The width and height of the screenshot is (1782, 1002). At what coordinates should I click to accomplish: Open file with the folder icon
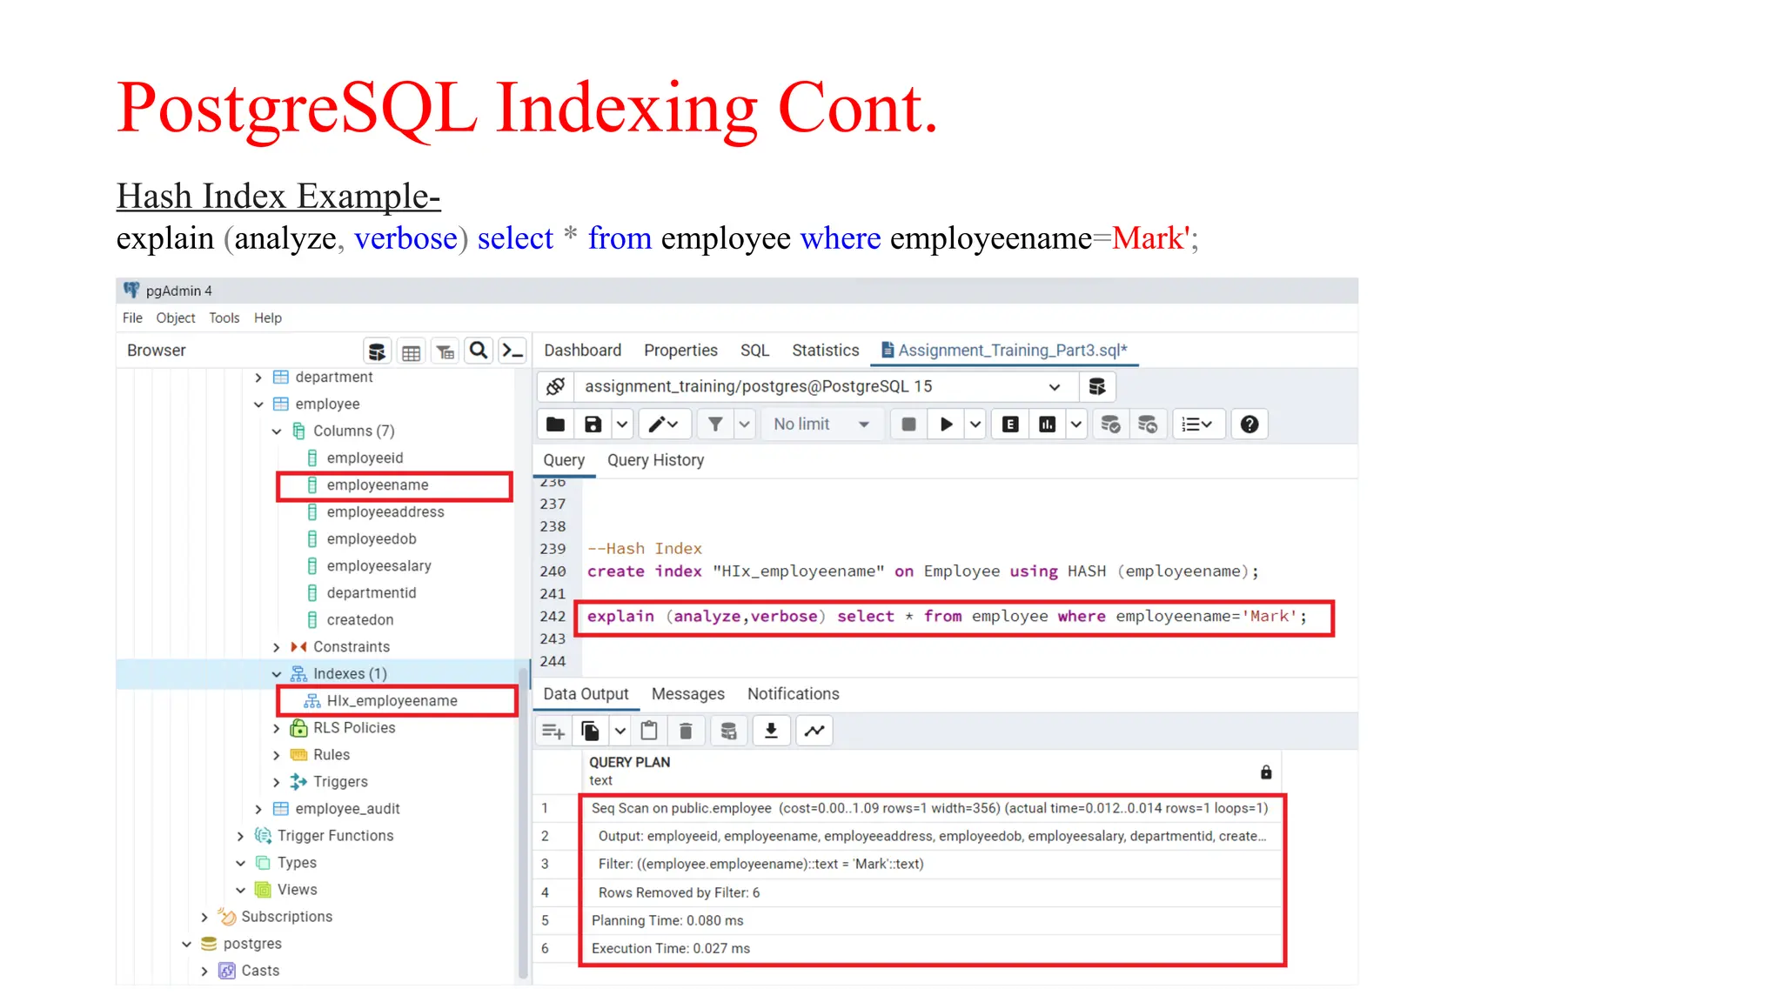click(x=555, y=424)
